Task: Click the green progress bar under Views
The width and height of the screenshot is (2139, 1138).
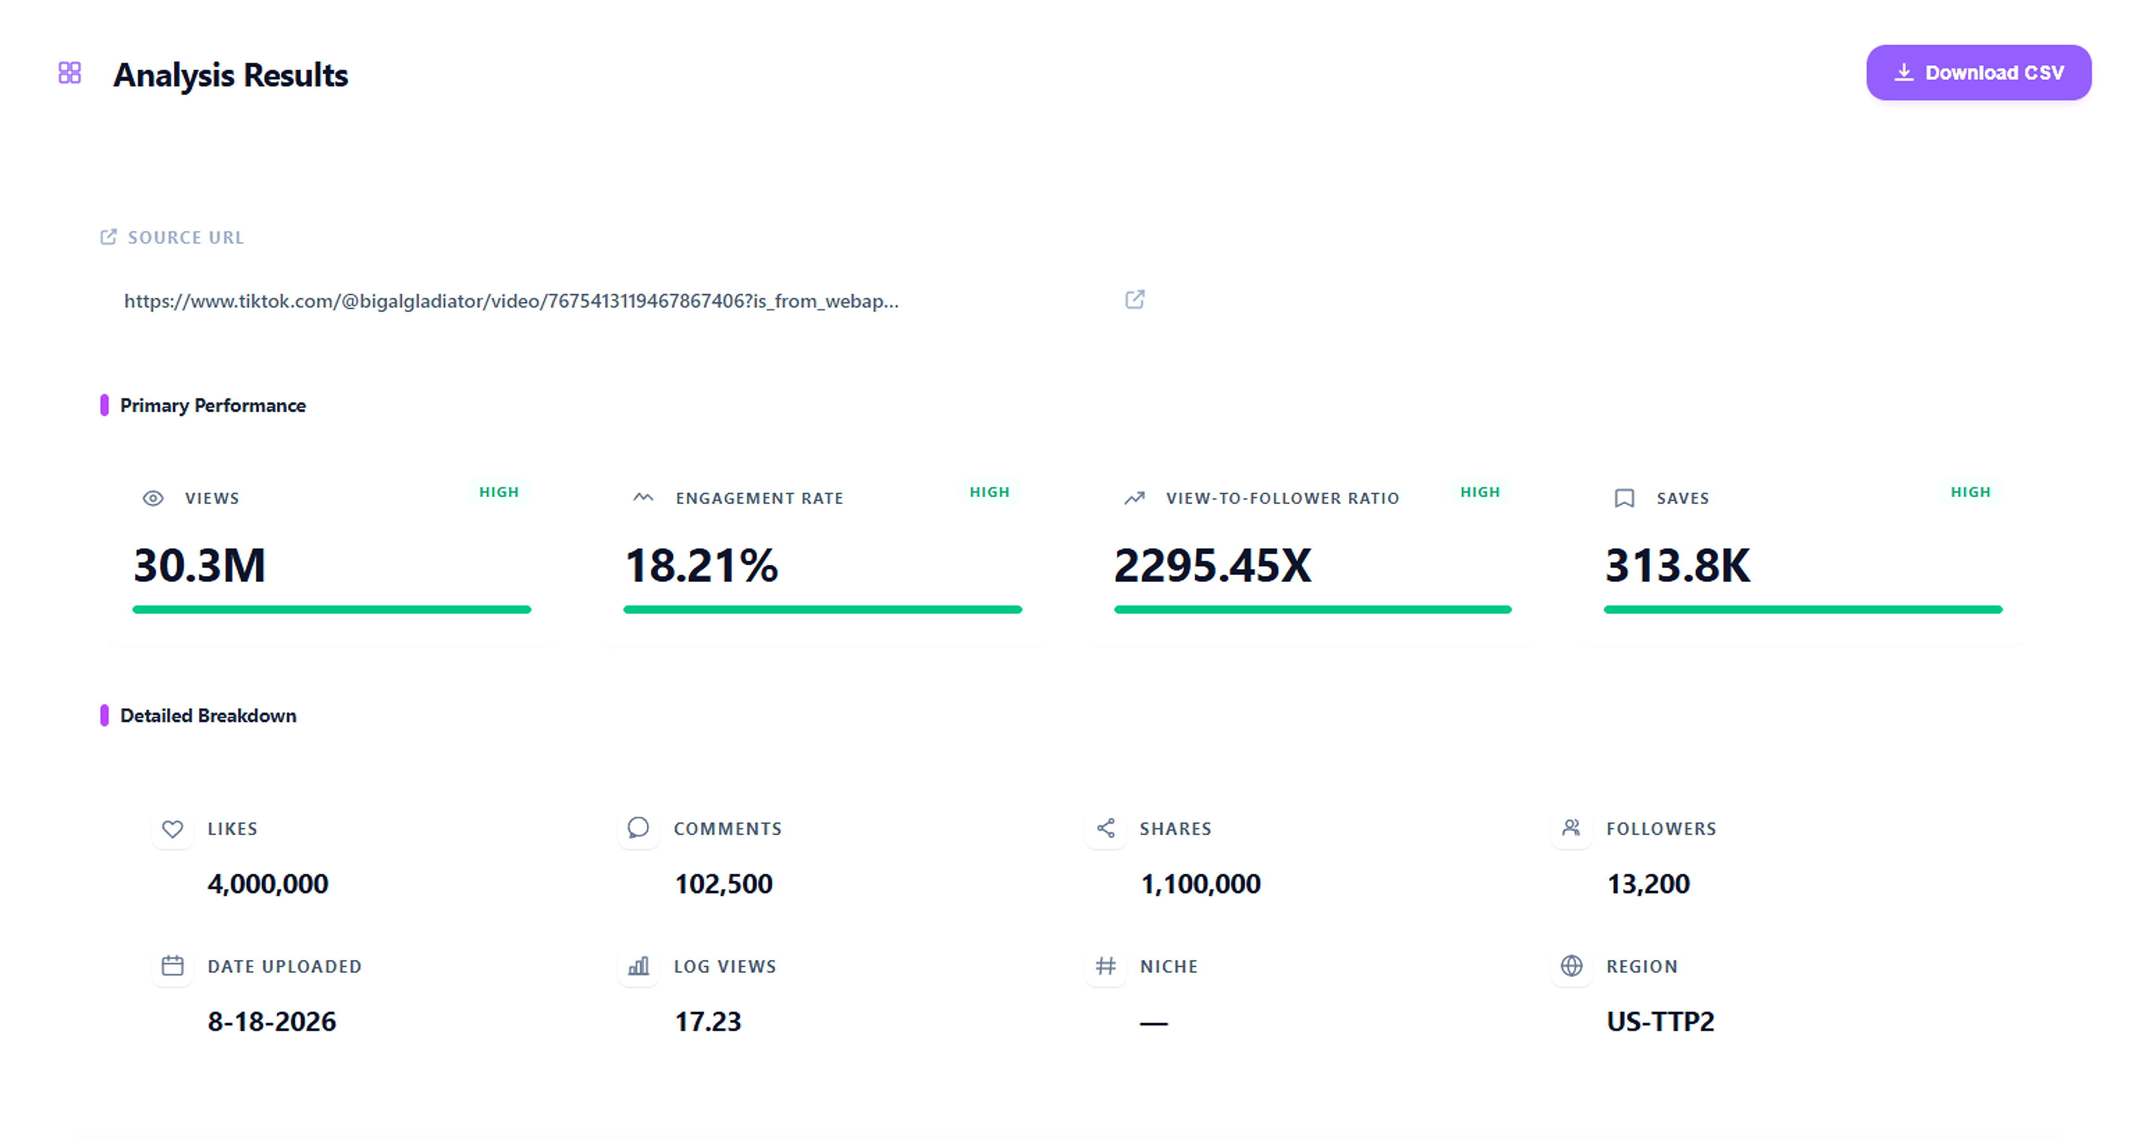Action: [331, 610]
